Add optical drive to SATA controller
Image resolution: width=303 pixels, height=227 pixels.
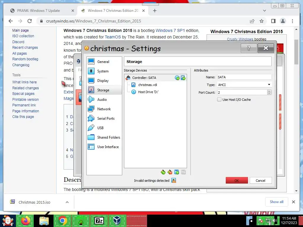coord(177,78)
